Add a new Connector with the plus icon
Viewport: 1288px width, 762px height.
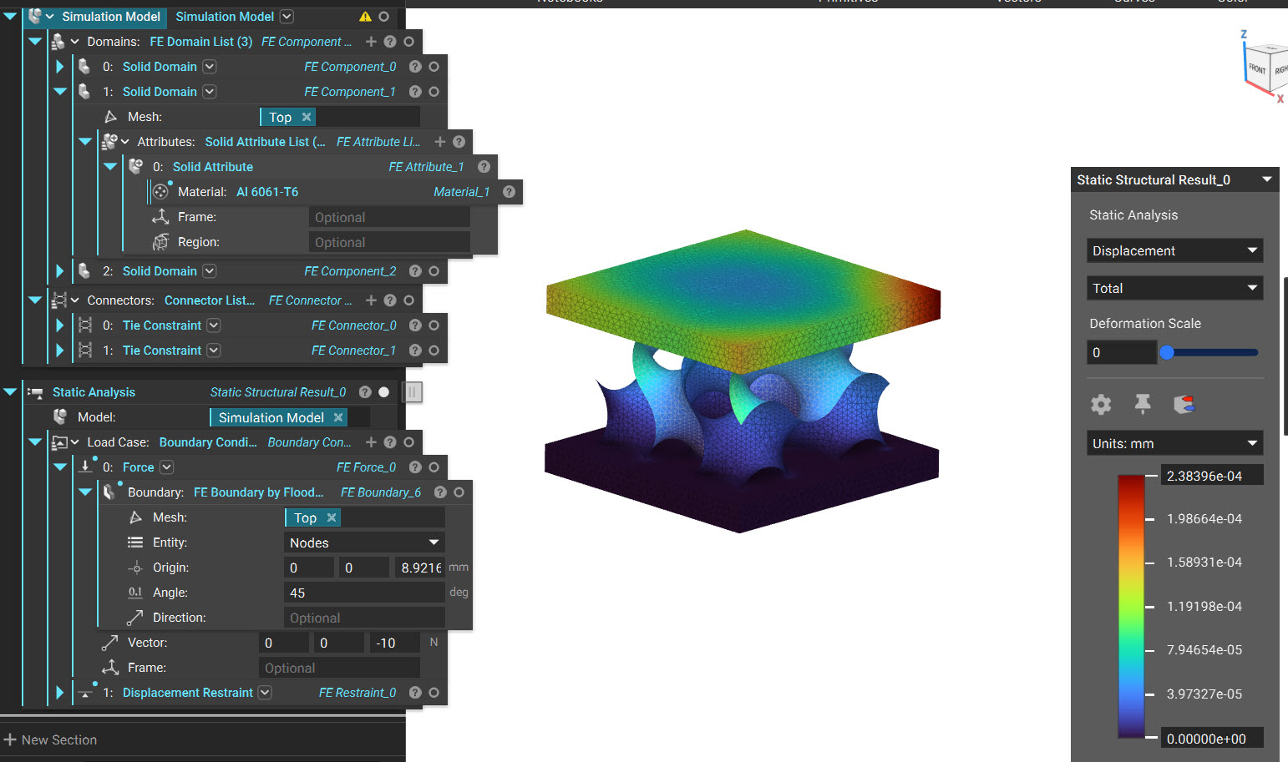pyautogui.click(x=371, y=300)
